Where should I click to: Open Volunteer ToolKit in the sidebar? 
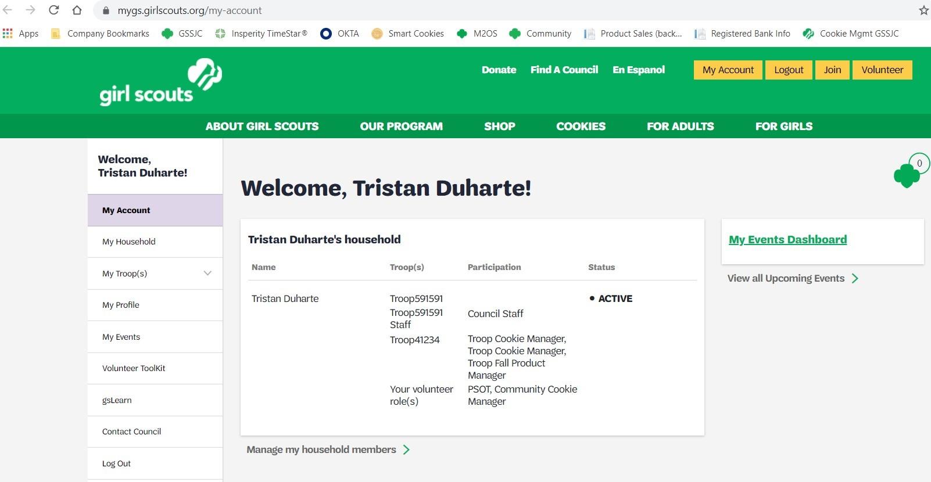155,368
